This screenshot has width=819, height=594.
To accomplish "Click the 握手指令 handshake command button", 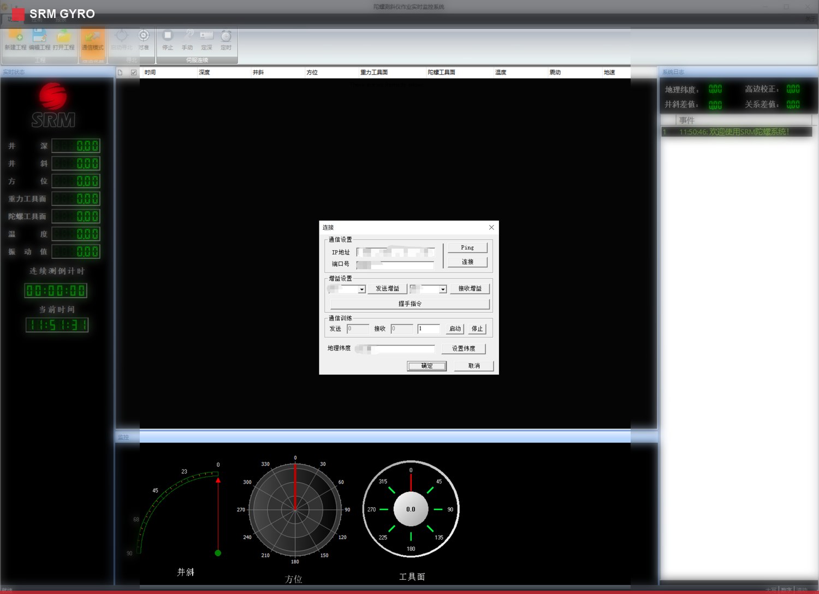I will coord(410,304).
